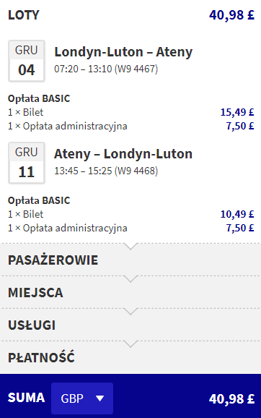The image size is (261, 418).
Task: Click the chevron above PASAŻEROWIE
Action: point(130,247)
